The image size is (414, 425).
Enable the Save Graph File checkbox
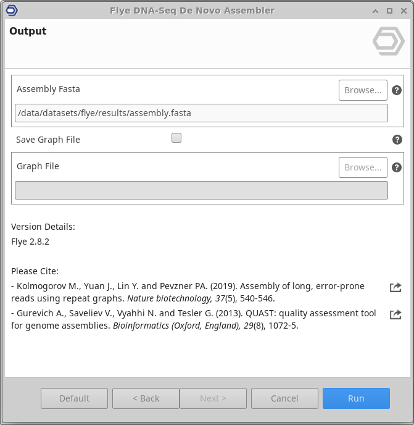176,138
